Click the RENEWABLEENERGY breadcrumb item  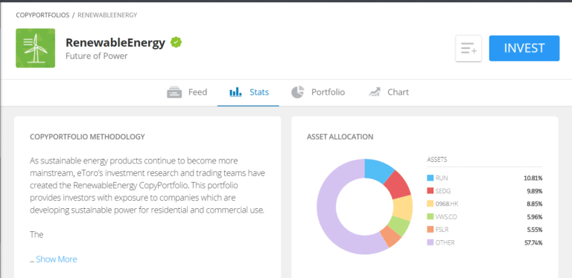pos(107,16)
